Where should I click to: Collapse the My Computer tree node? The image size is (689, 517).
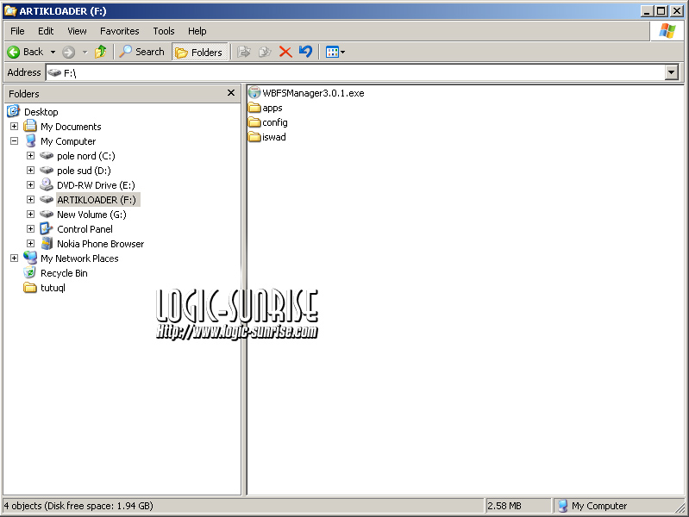[x=14, y=141]
